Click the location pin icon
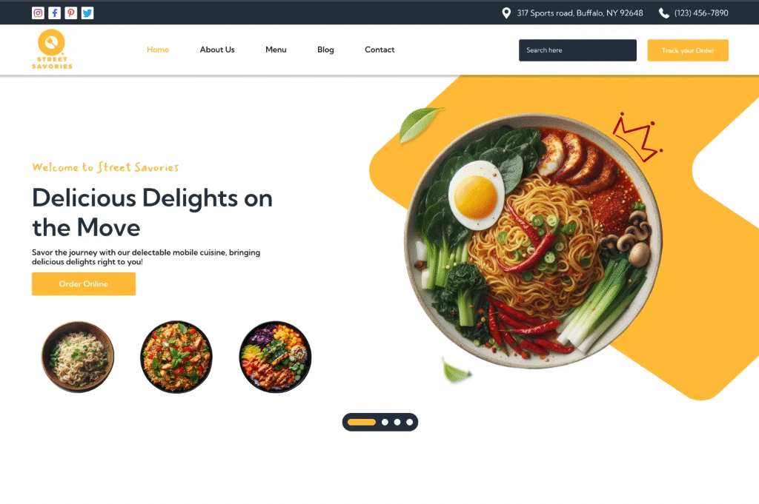This screenshot has height=504, width=759. pos(506,13)
